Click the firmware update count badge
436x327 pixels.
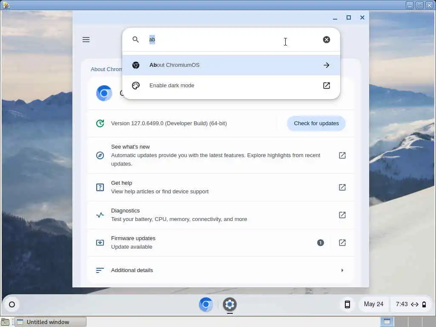[x=320, y=243]
